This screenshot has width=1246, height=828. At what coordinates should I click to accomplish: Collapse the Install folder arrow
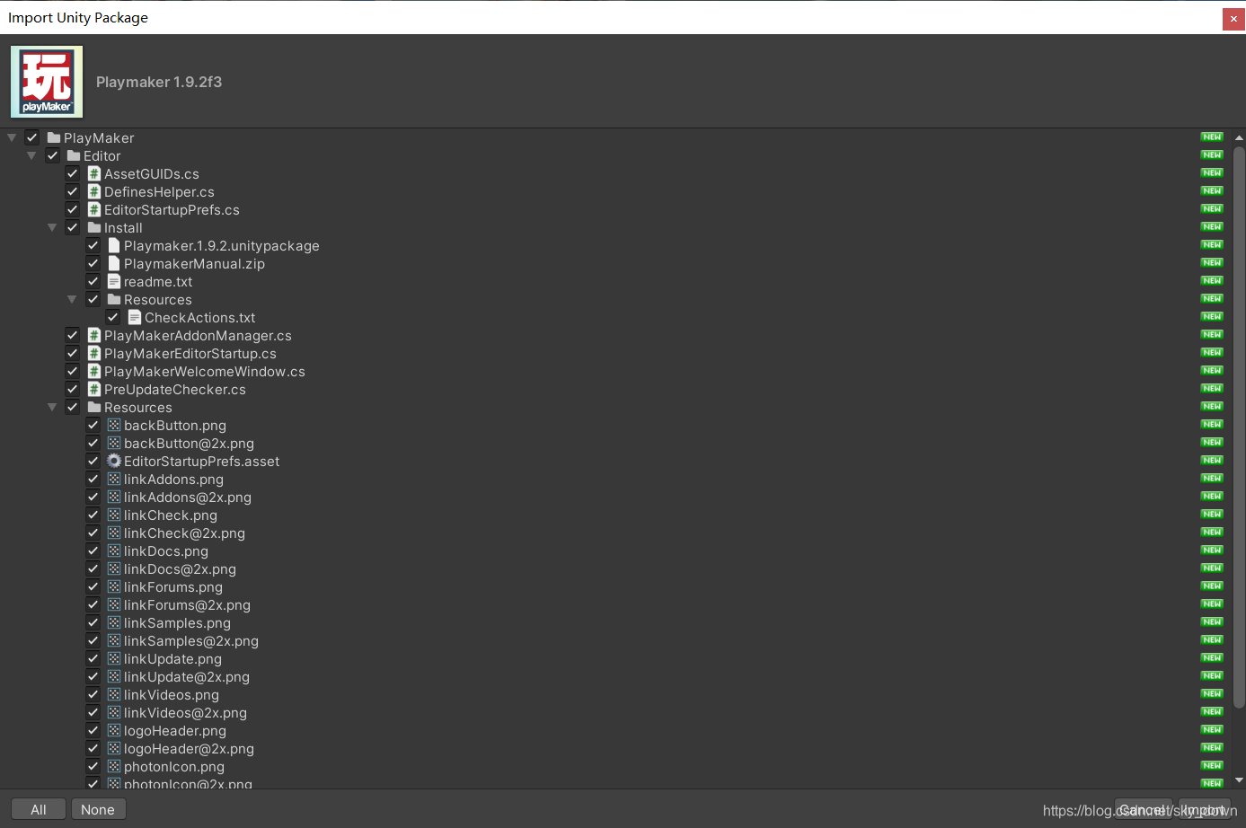coord(52,227)
